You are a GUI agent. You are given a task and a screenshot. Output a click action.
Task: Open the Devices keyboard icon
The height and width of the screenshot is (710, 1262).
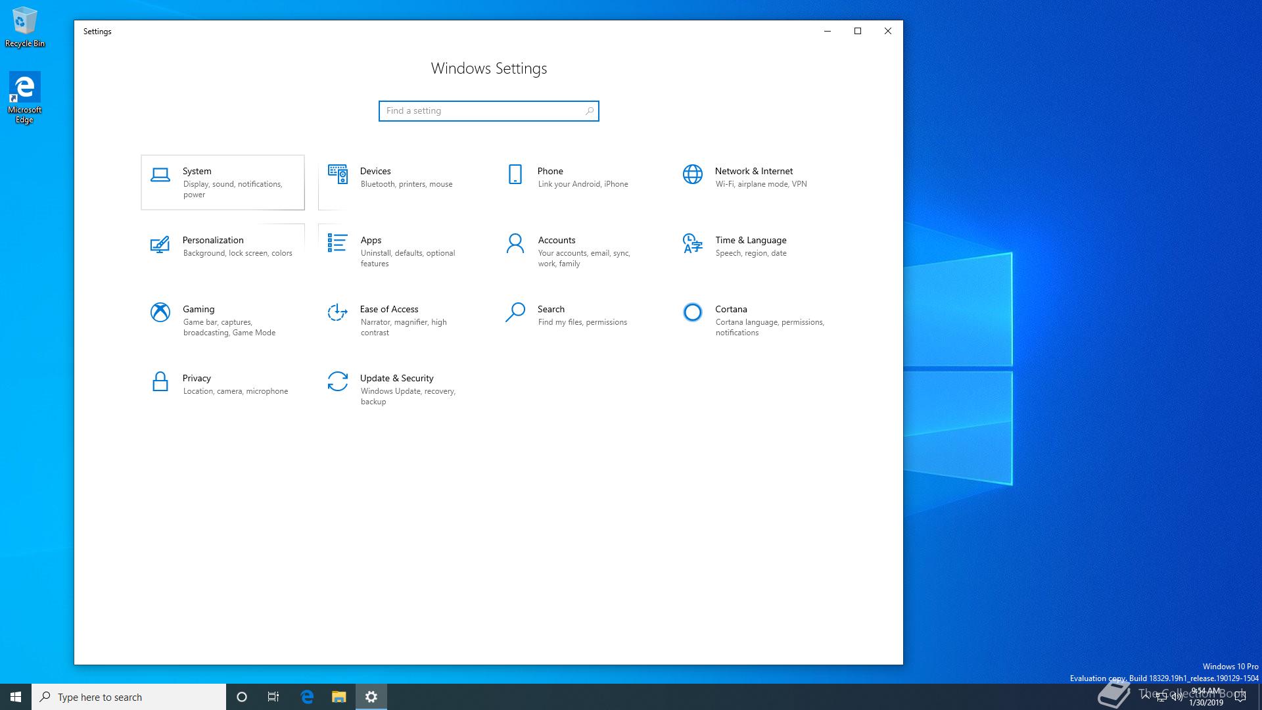tap(338, 174)
